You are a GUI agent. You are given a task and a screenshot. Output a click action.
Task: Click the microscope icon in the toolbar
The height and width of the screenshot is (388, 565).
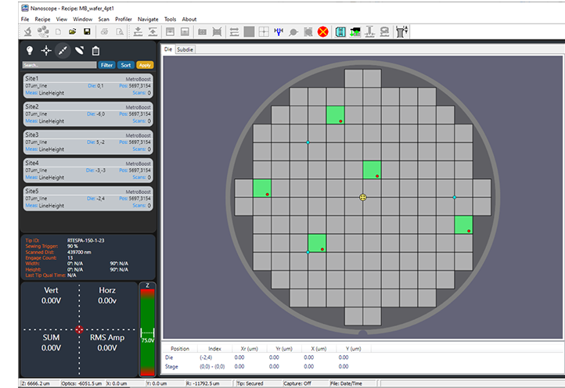pos(27,31)
